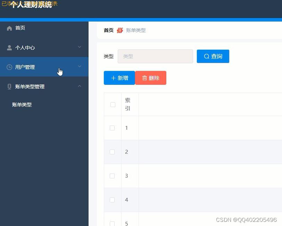This screenshot has width=282, height=226.
Task: Click the document icon for 账单类型管理
Action: point(9,86)
